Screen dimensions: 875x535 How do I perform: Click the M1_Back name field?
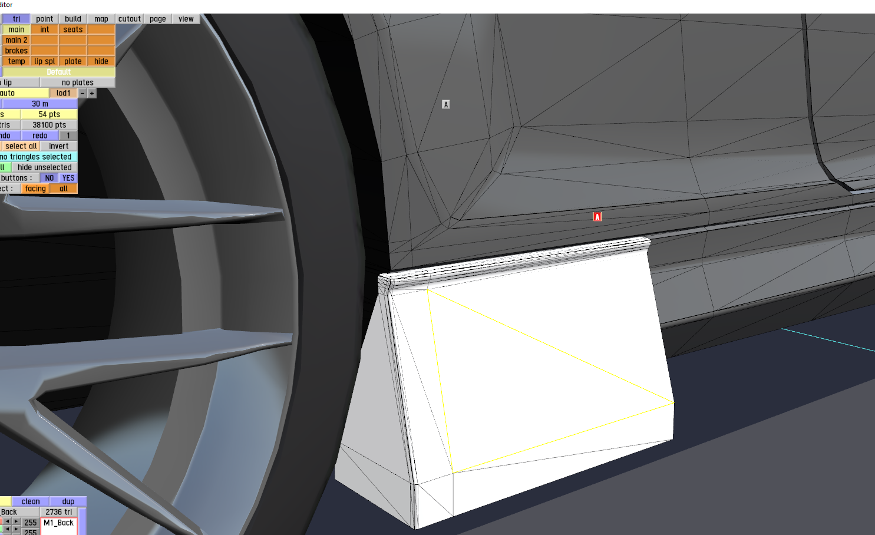tap(59, 523)
